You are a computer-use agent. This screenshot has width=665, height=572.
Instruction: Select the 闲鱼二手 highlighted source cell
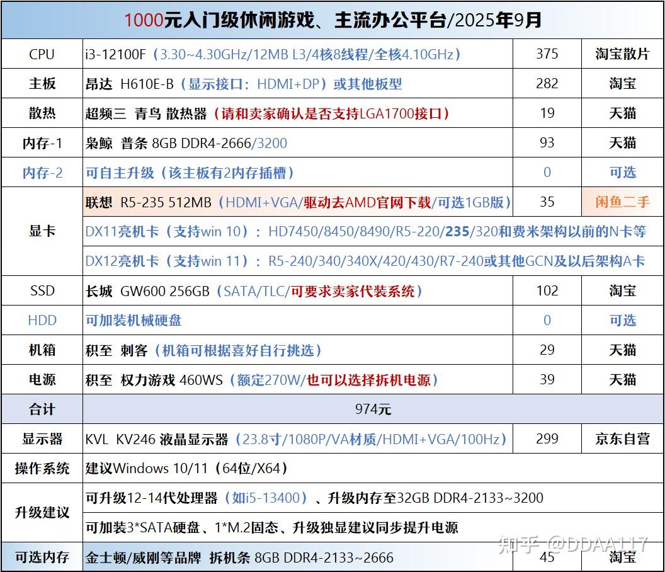click(x=622, y=202)
